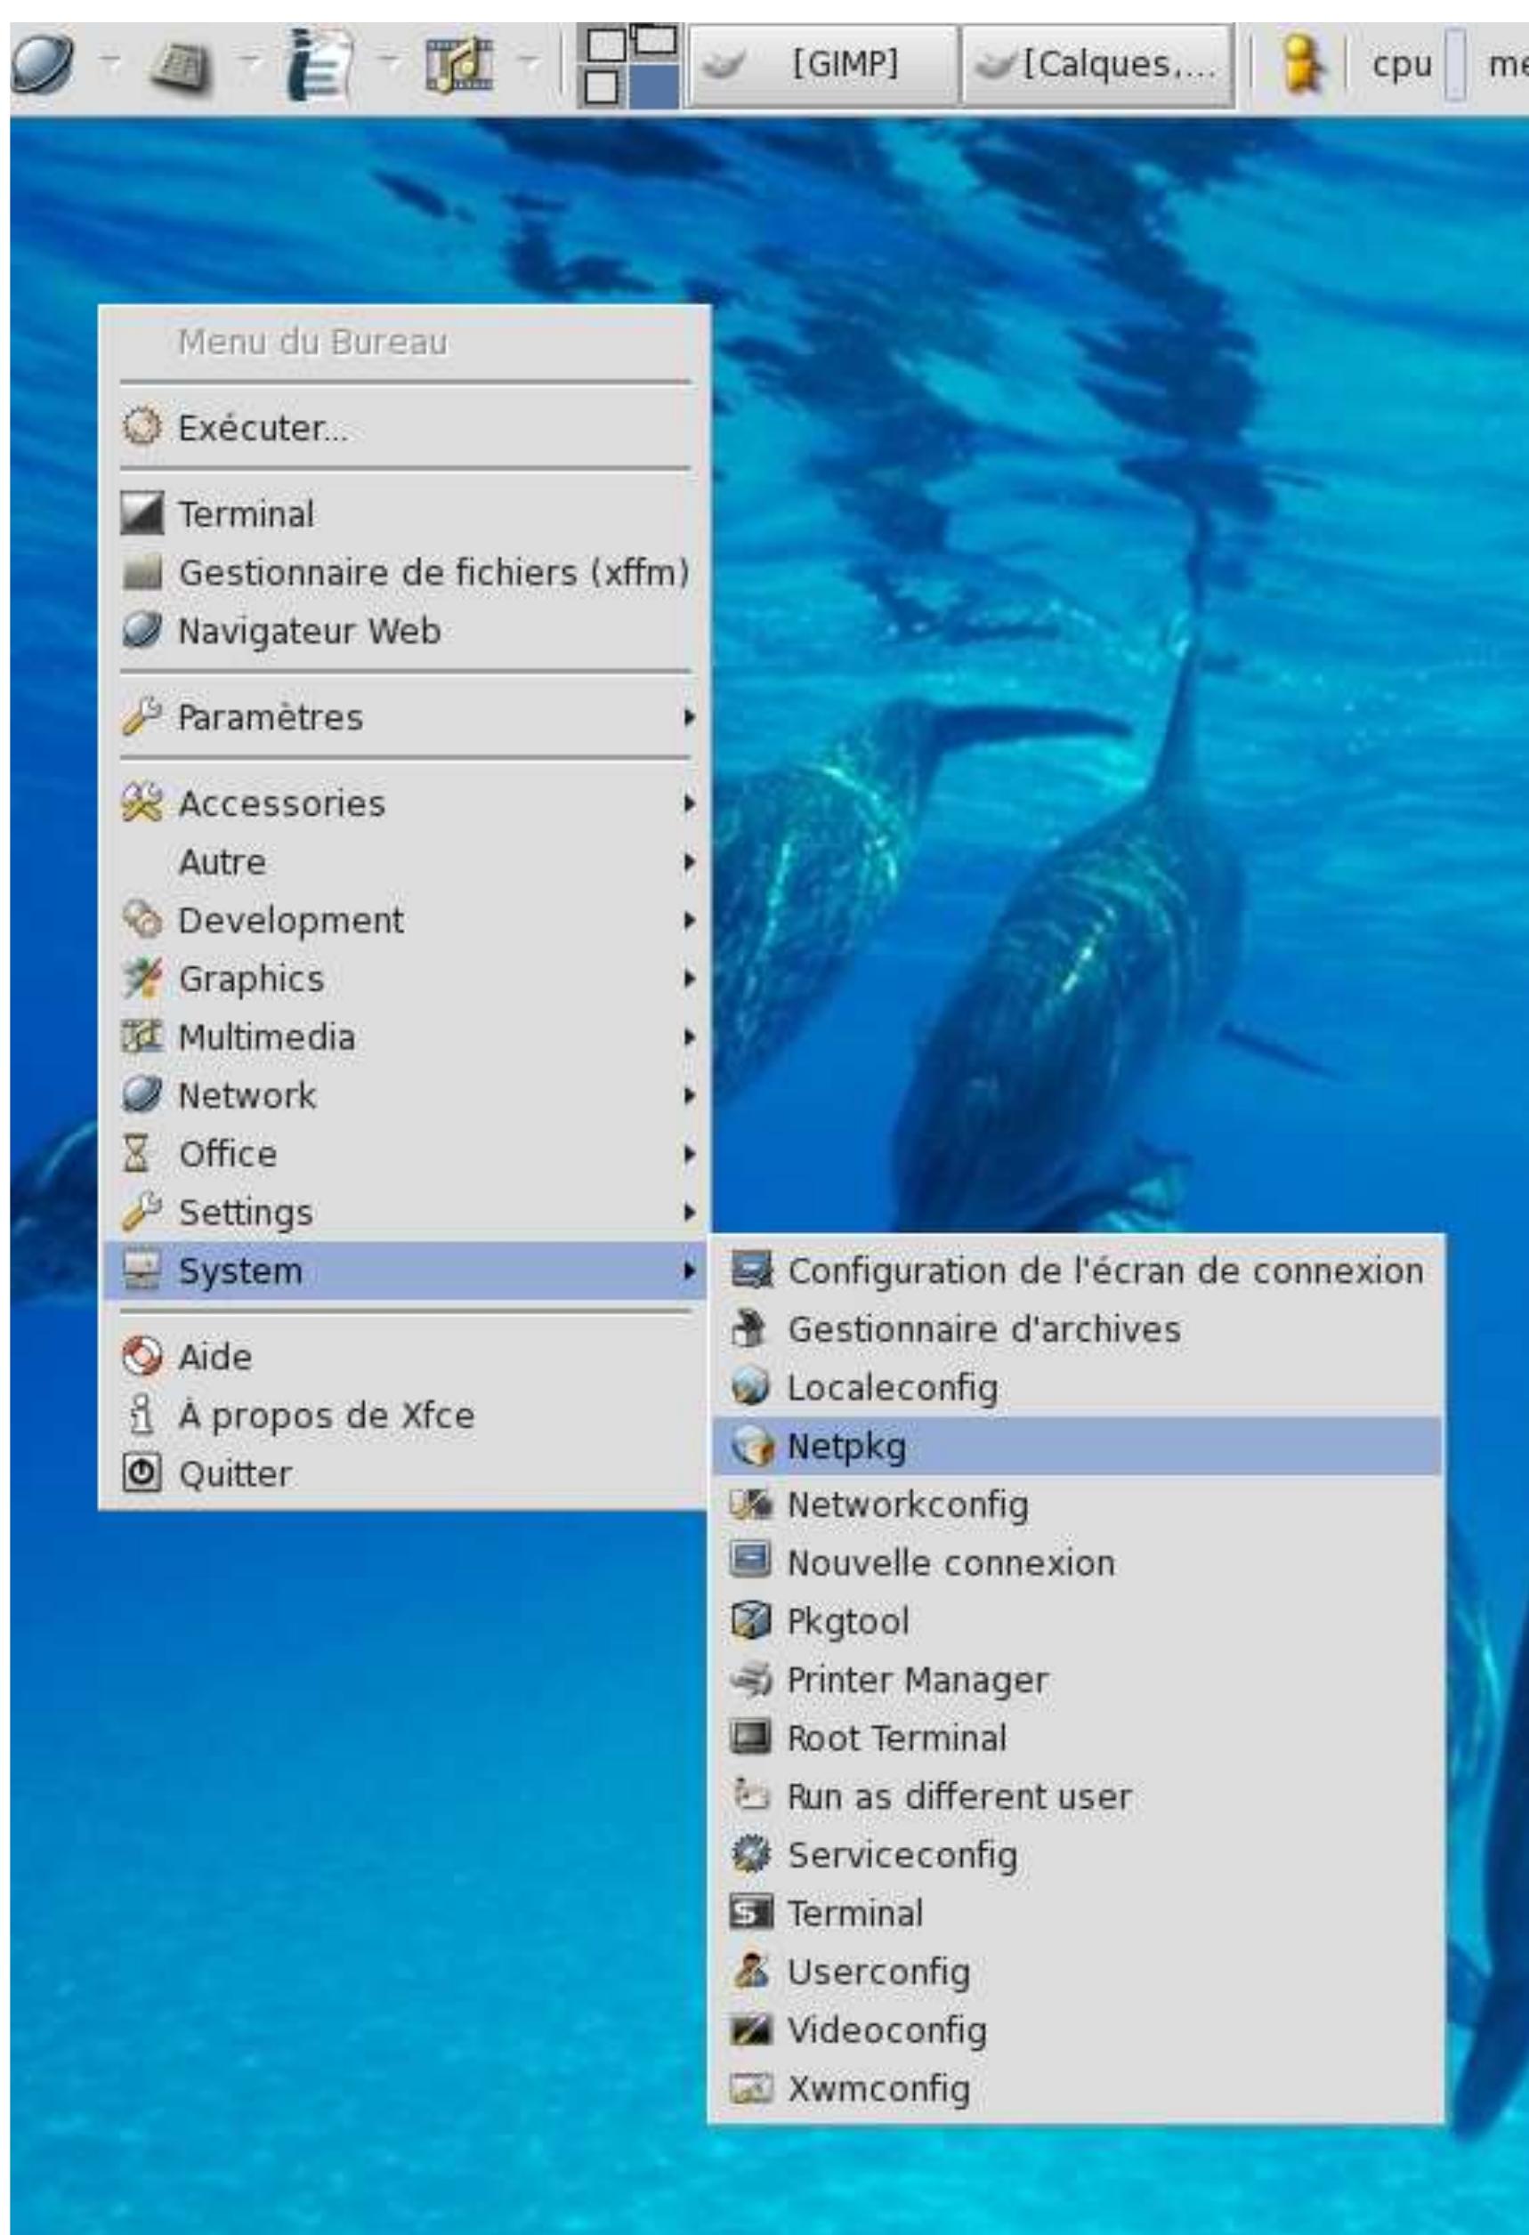Screen dimensions: 1529x2235
Task: Switch to the highlighted workspace in pager
Action: (654, 86)
